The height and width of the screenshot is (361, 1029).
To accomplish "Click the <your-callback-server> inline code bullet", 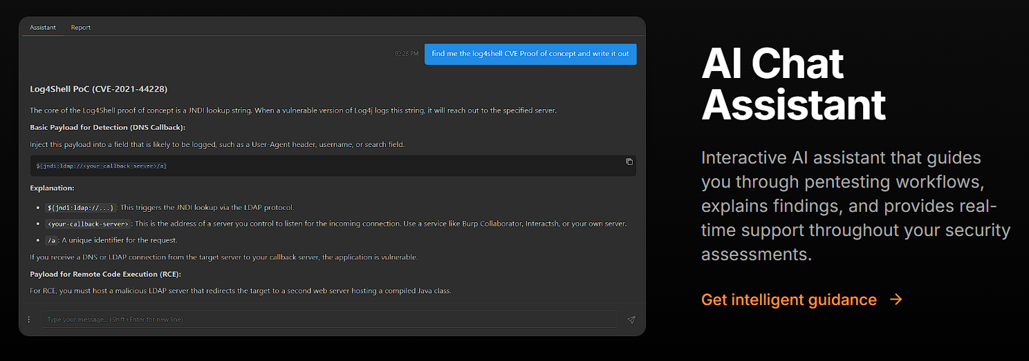I will 88,224.
